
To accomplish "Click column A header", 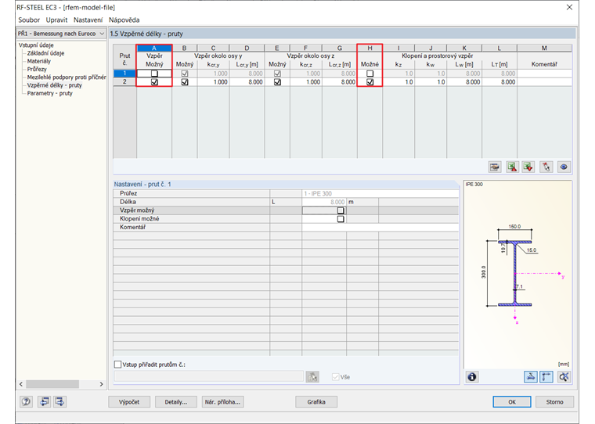I will tap(154, 49).
